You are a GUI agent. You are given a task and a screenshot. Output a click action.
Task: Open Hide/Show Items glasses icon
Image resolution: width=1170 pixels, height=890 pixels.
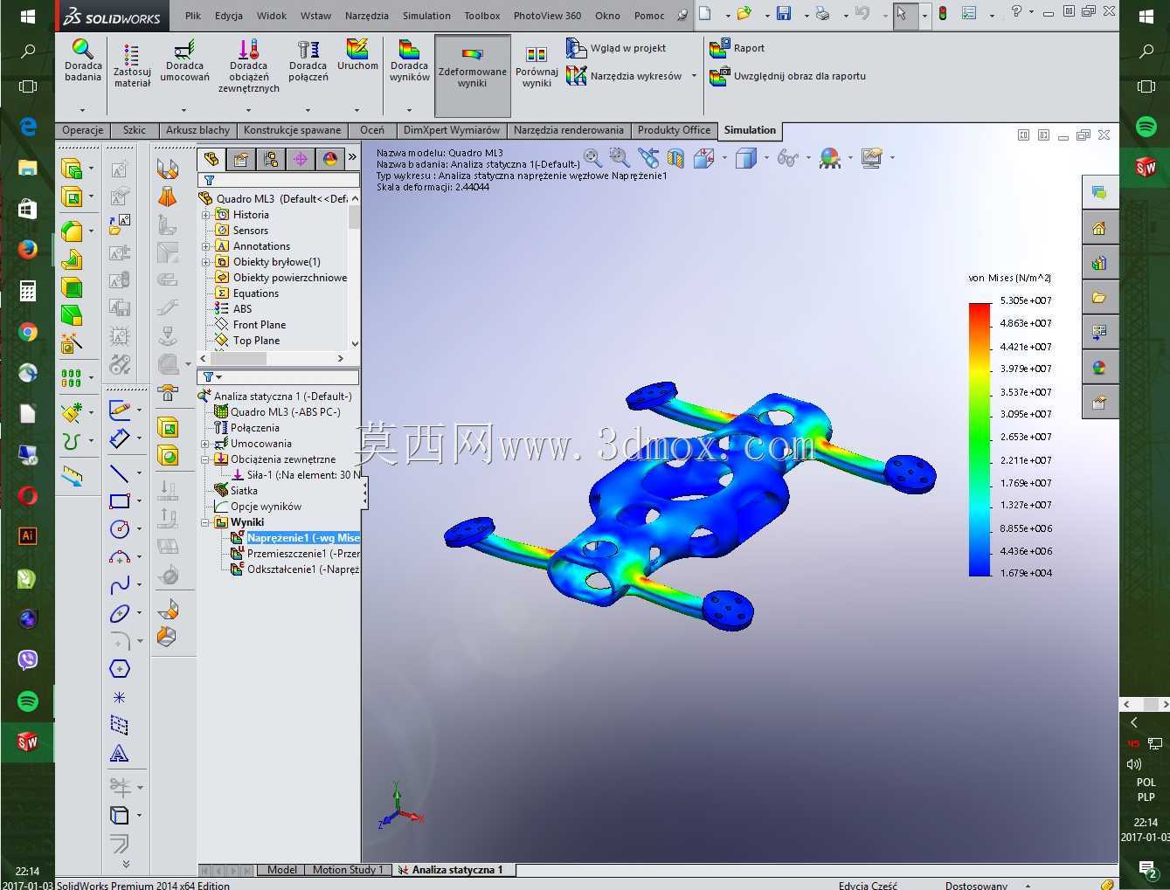tap(787, 158)
